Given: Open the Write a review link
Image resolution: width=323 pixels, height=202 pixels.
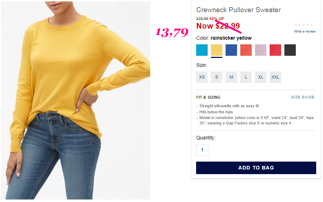Looking at the screenshot, I should coord(304,31).
